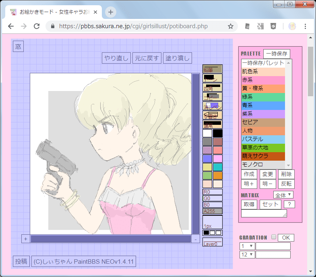Click the Layer0 layer switch button
316x277 pixels.
[x=213, y=242]
